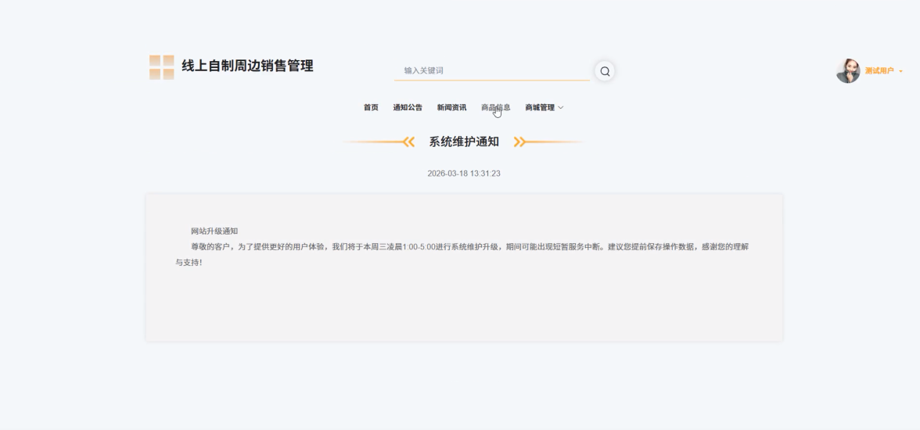Open the 通知公告 navigation item

click(x=408, y=107)
